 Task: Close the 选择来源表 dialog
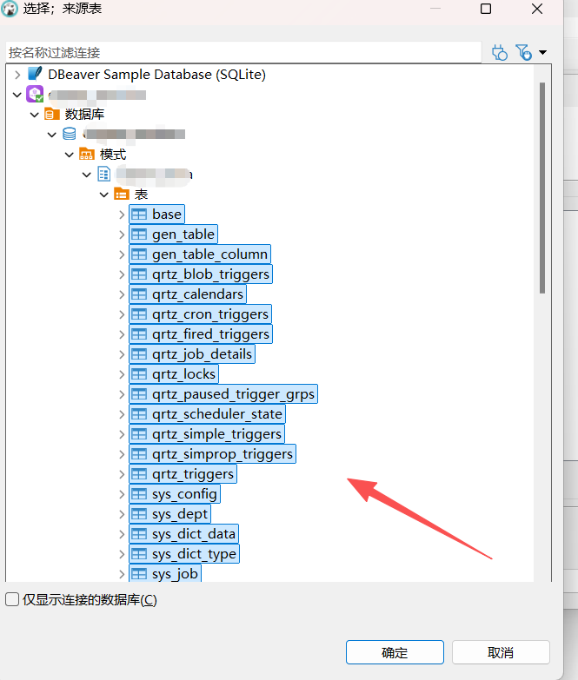537,9
